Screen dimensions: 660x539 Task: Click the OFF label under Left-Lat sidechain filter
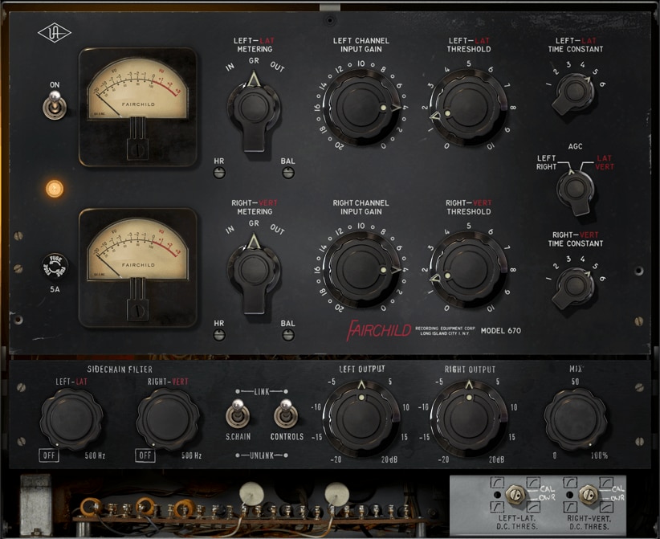[x=49, y=455]
